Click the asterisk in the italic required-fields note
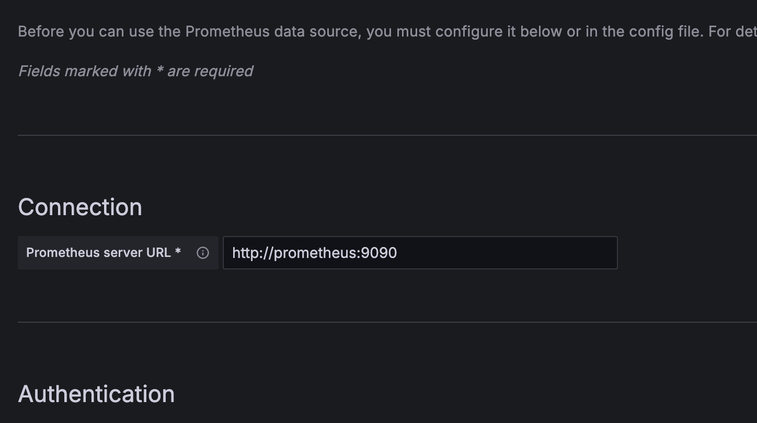Viewport: 757px width, 423px height. coord(159,70)
